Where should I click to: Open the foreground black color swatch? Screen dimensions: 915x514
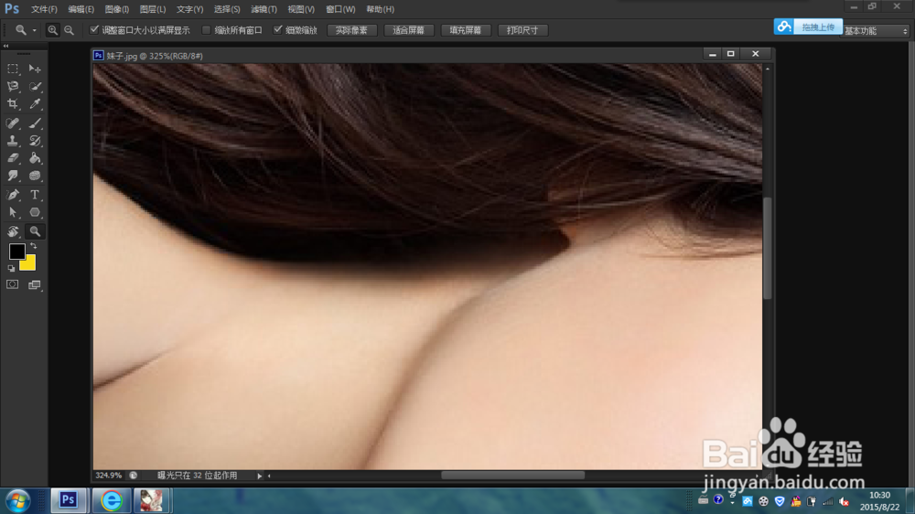(x=16, y=250)
